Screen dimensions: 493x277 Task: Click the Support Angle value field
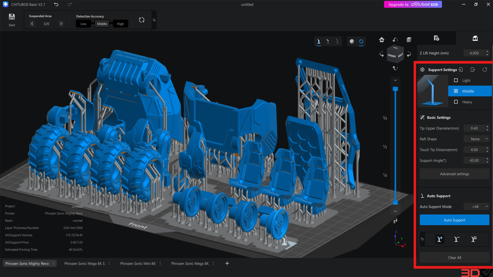coord(474,161)
